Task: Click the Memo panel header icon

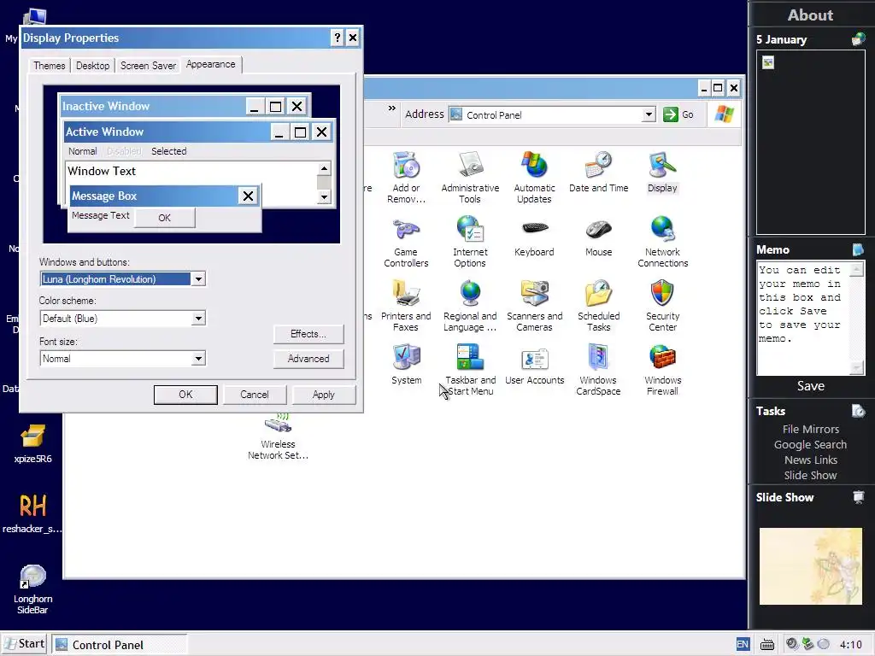Action: (858, 249)
